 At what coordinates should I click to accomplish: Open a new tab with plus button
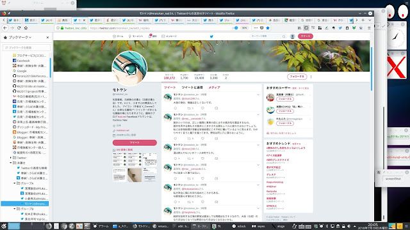tap(363, 20)
